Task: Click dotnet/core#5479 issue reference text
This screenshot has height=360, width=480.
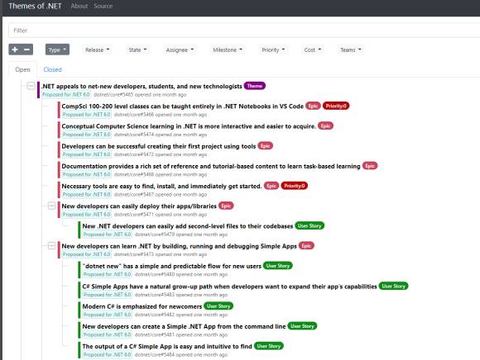Action: click(155, 234)
